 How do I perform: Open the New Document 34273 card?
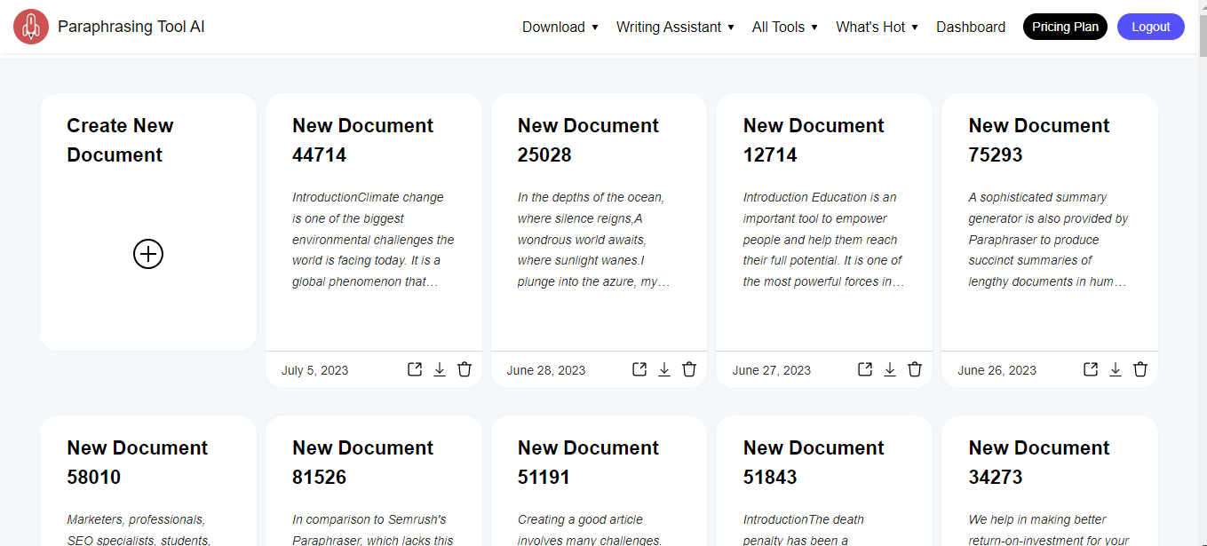click(1050, 481)
